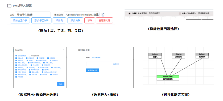Click the clipboard icon next to template path
The image size is (223, 101).
[103, 15]
